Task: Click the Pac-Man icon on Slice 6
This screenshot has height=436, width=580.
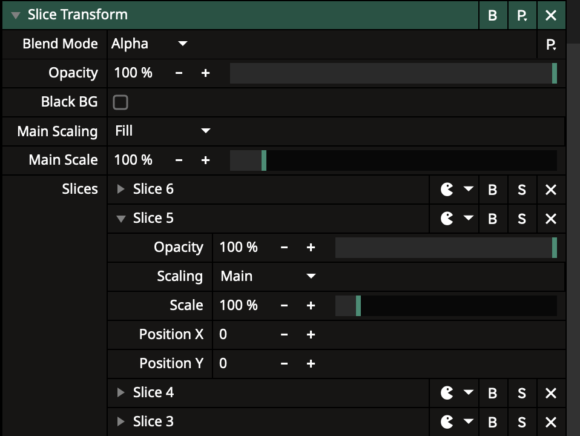Action: 447,190
